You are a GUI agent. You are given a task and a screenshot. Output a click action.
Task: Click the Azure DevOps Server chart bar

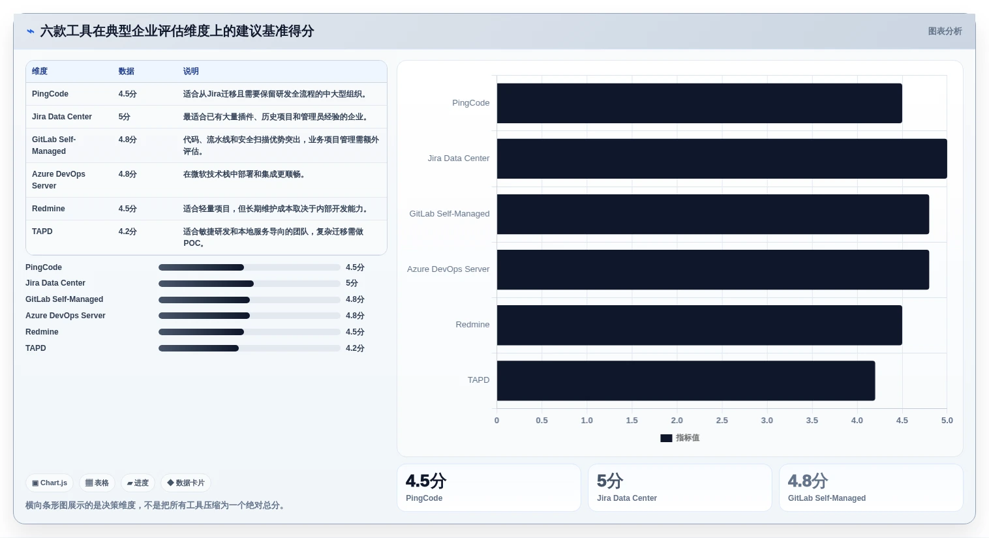713,269
